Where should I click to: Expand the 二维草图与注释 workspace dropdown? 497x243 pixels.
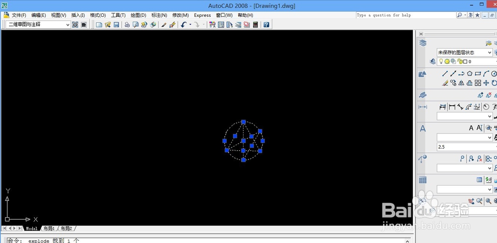point(68,25)
